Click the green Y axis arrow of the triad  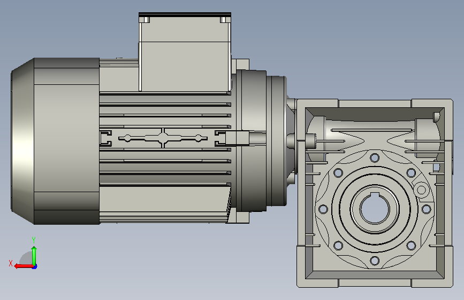(34, 256)
